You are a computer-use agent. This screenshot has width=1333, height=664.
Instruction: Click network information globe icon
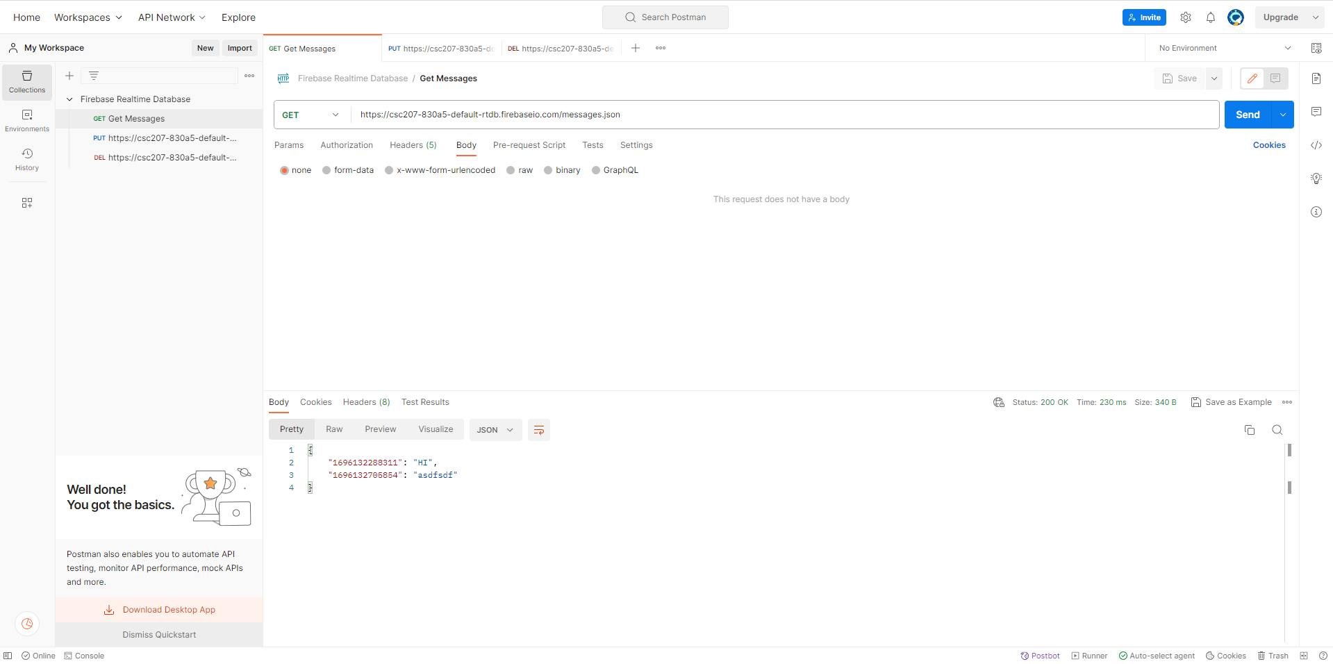(x=999, y=402)
